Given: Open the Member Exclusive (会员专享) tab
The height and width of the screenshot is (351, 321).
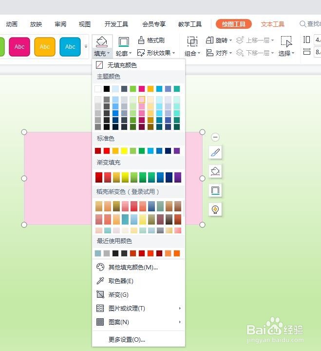Looking at the screenshot, I should tap(154, 24).
